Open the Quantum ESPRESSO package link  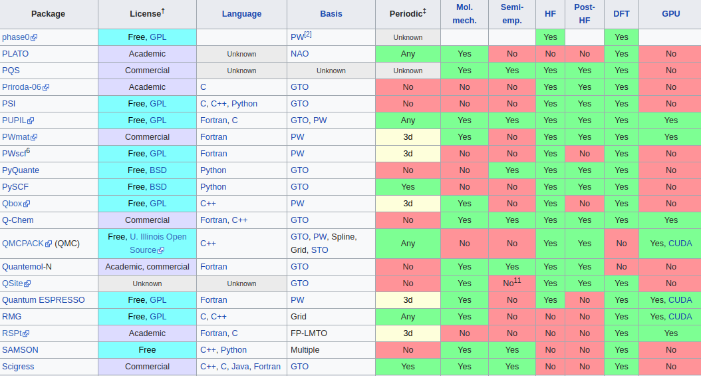click(43, 300)
